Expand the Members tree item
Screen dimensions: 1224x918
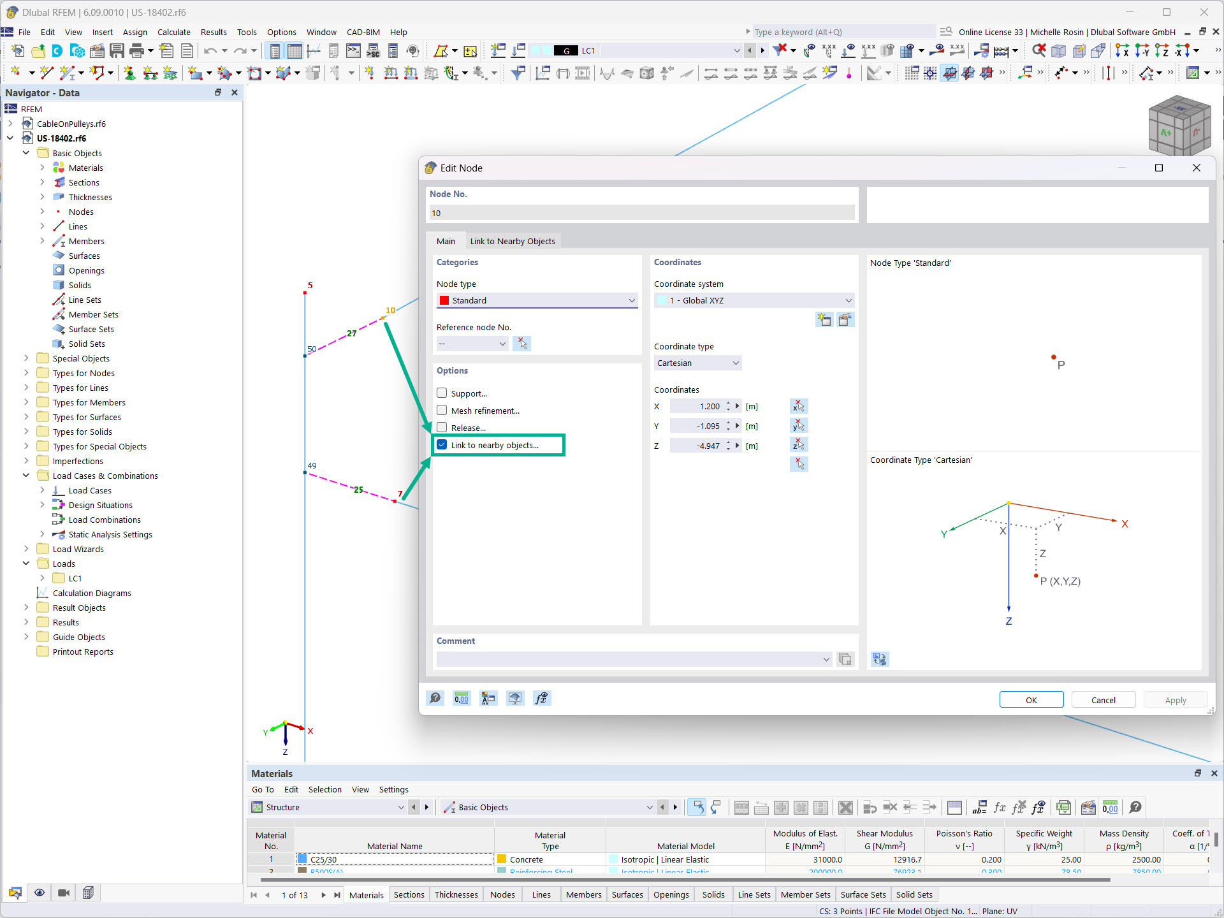click(x=42, y=241)
